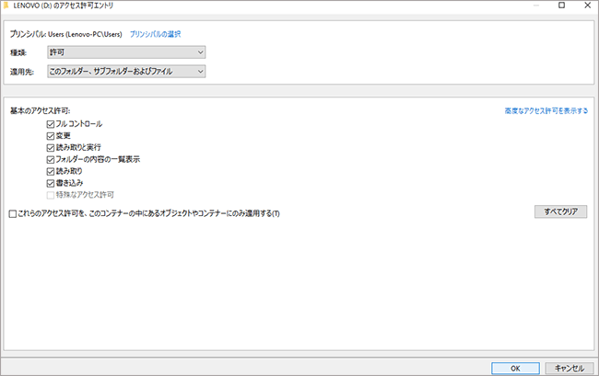
Task: Click the Users (Lenovo-PC\Users) principal text
Action: [85, 34]
